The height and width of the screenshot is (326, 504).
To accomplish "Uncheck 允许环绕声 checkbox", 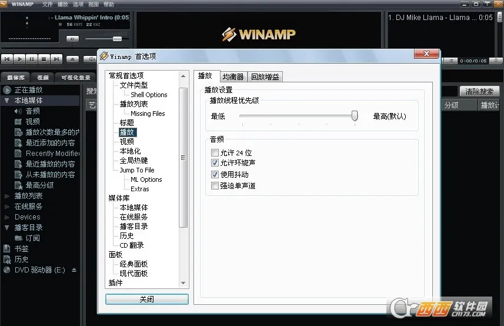I will (x=215, y=162).
